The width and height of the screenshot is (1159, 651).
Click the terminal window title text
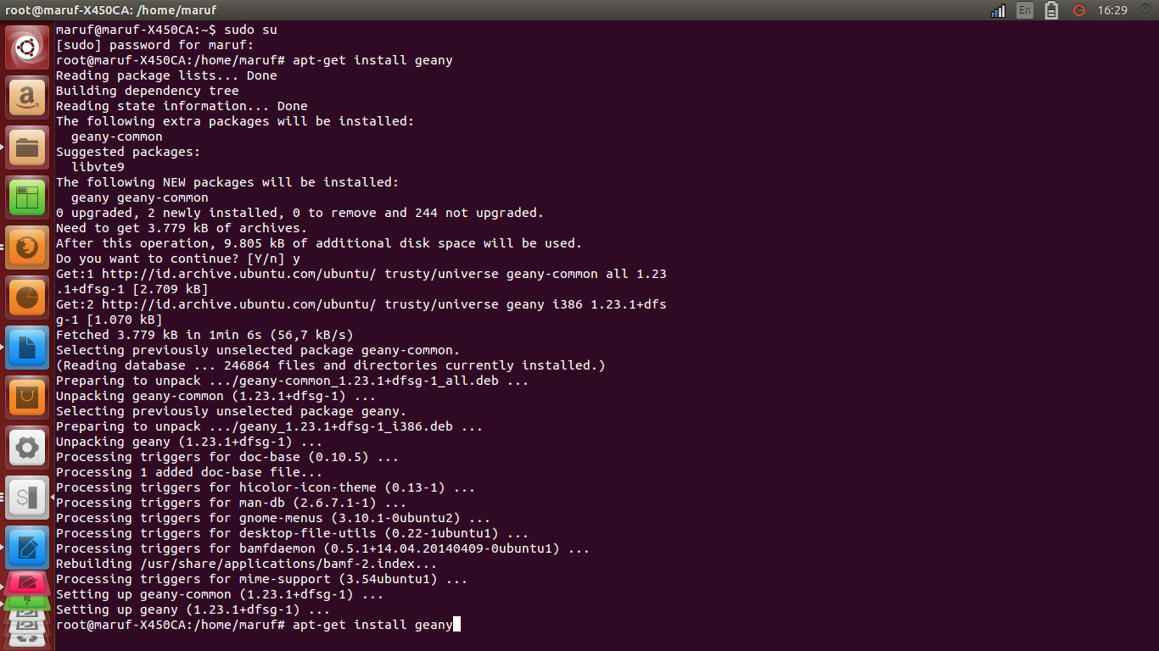click(111, 10)
